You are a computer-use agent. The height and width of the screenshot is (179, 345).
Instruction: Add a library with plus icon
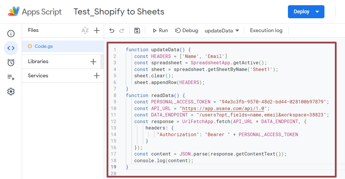[x=93, y=62]
